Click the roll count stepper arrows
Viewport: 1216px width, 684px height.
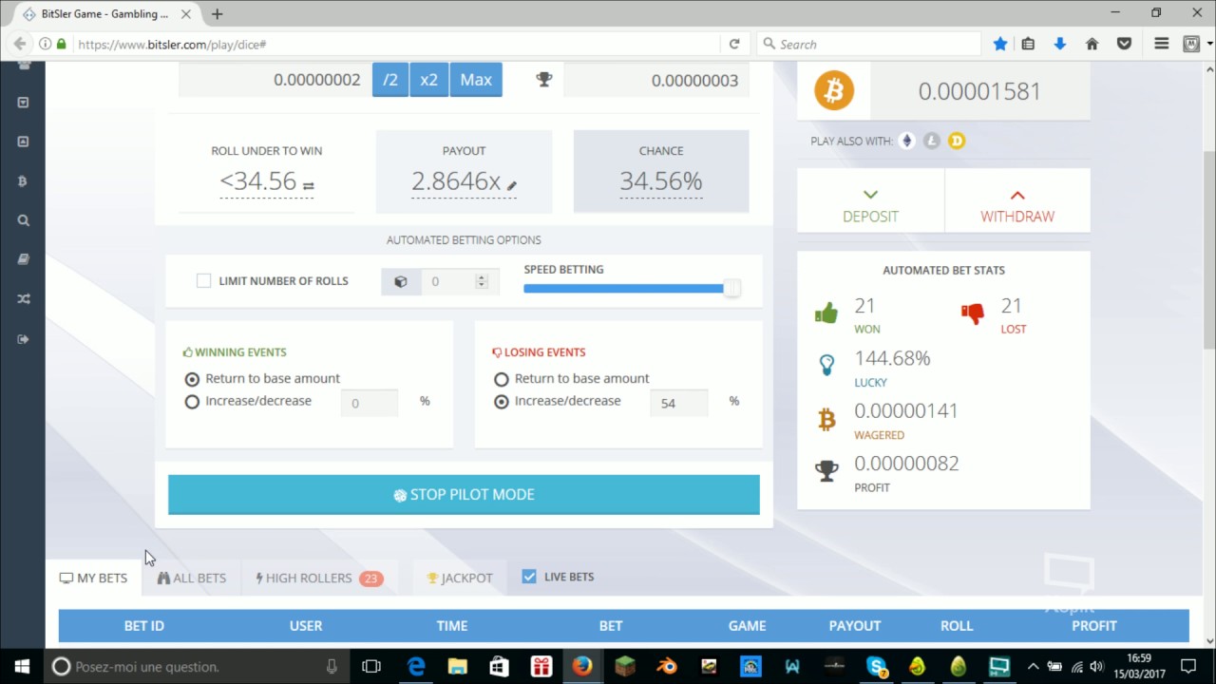(482, 281)
